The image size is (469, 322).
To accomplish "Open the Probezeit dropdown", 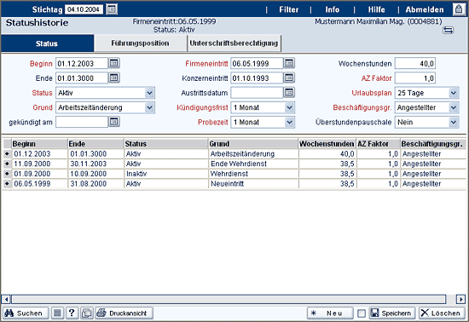I will click(x=289, y=122).
